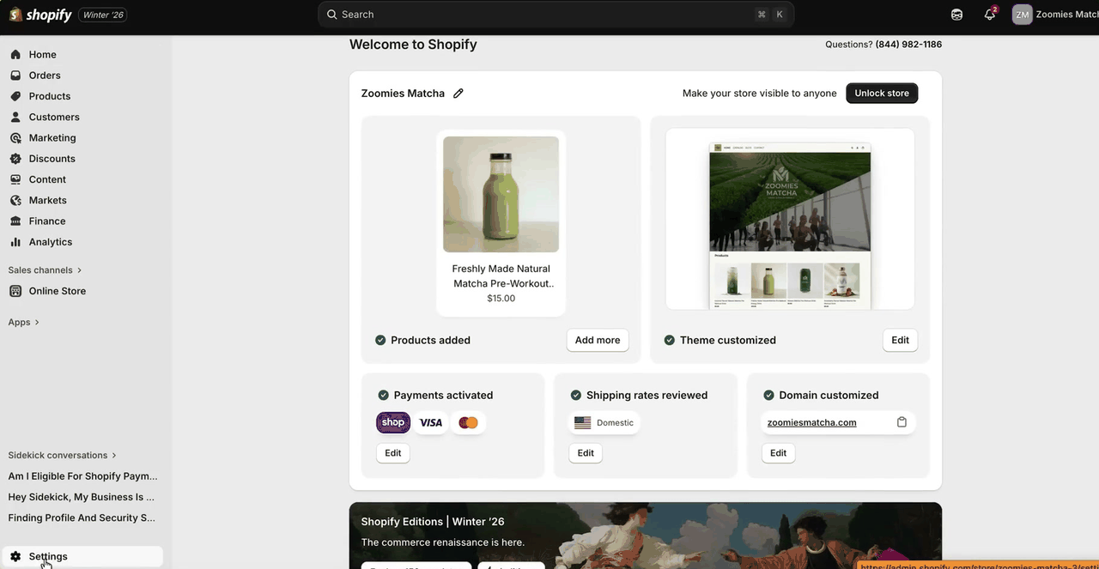The height and width of the screenshot is (569, 1099).
Task: Click the matcha bottle product thumbnail
Action: pos(501,194)
